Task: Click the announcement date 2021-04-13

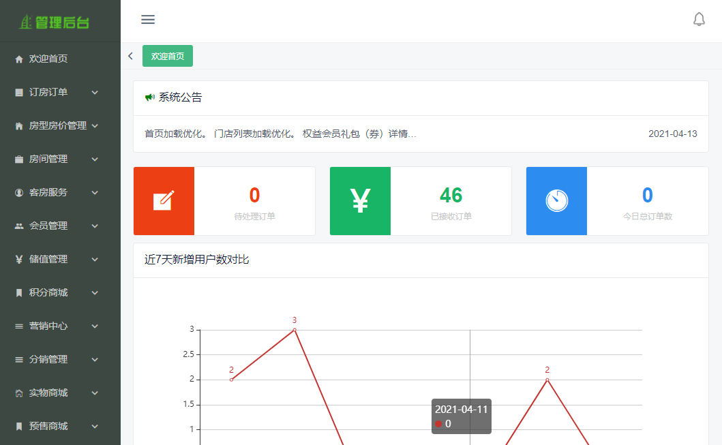Action: (x=673, y=134)
